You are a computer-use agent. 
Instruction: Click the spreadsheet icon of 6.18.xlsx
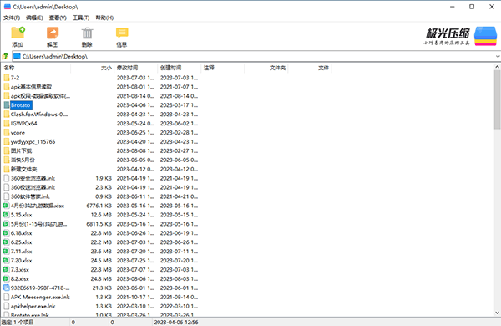pos(6,233)
